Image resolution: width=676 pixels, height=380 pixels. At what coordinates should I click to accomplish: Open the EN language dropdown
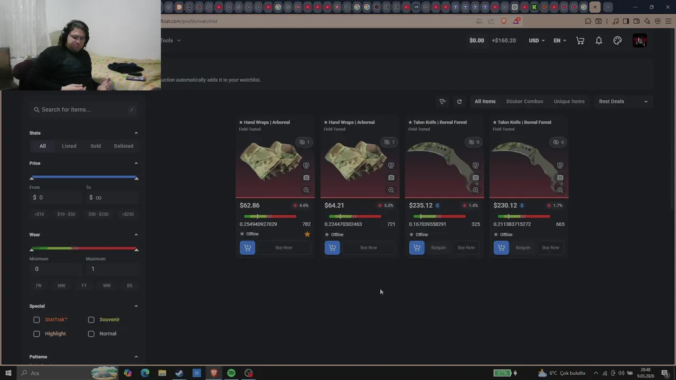pos(560,41)
